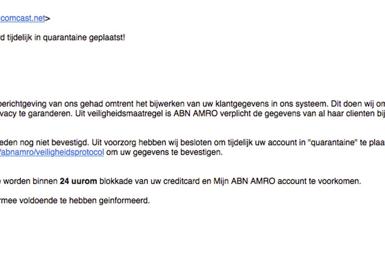
Task: Click the word "blokkade" after the bold text
Action: [x=112, y=181]
